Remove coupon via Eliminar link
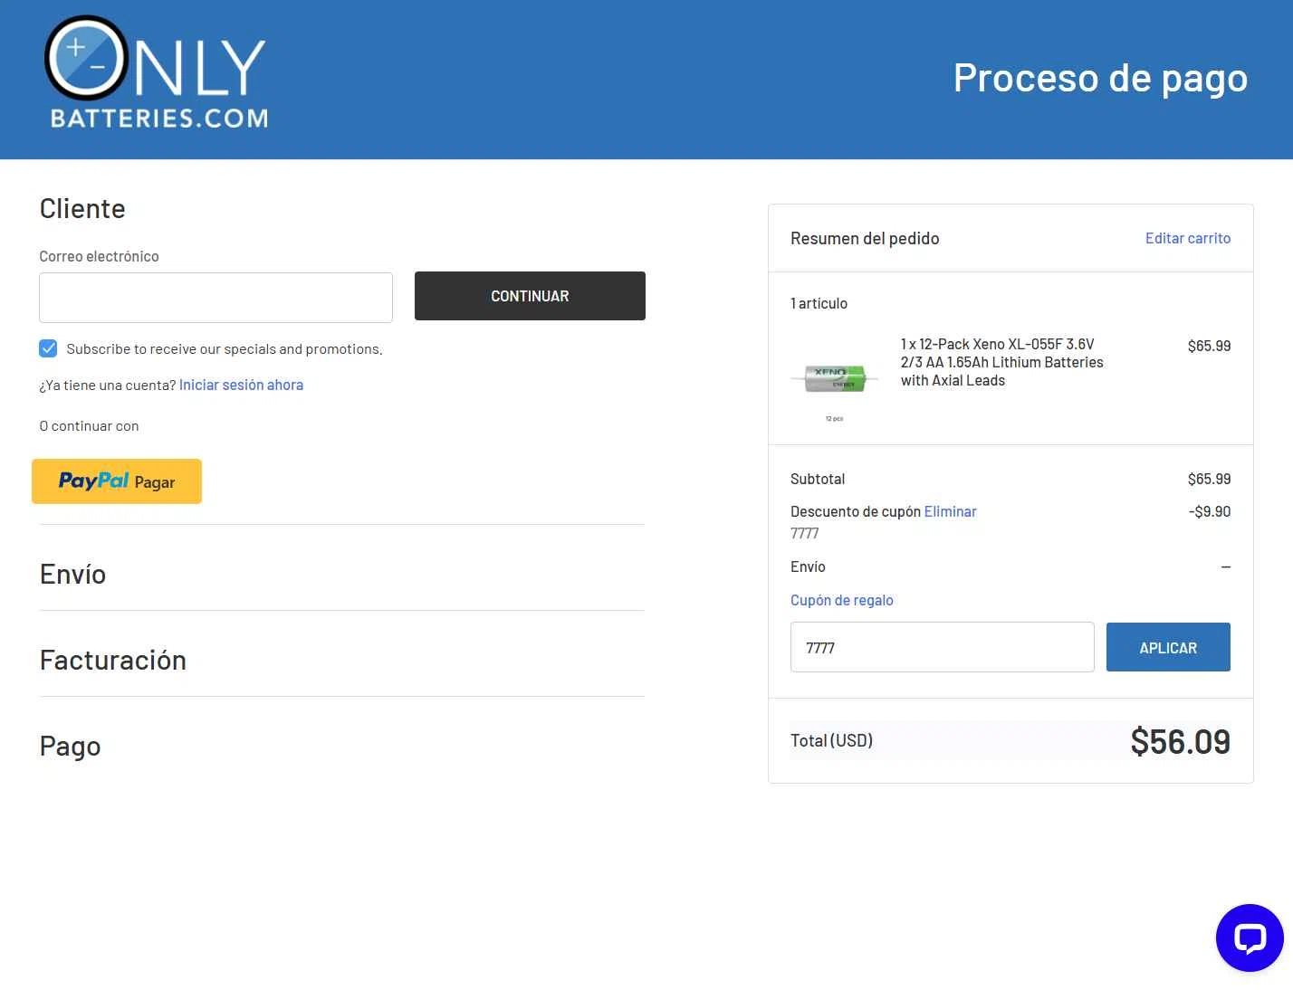 click(950, 511)
